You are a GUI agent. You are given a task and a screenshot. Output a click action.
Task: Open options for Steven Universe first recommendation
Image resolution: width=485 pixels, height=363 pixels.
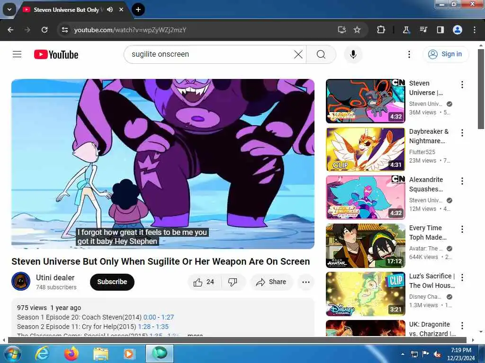(x=462, y=85)
